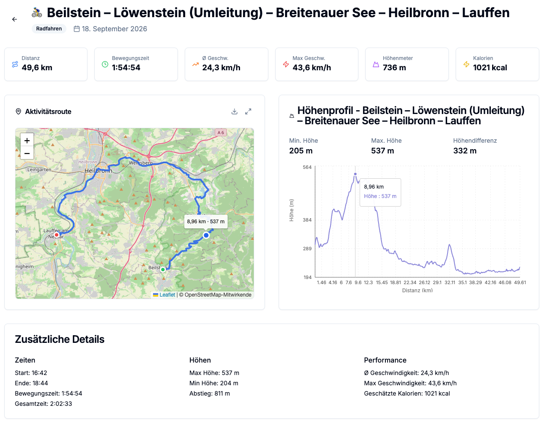
Task: Click the Min Höhe: 204 m entry
Action: [x=214, y=383]
